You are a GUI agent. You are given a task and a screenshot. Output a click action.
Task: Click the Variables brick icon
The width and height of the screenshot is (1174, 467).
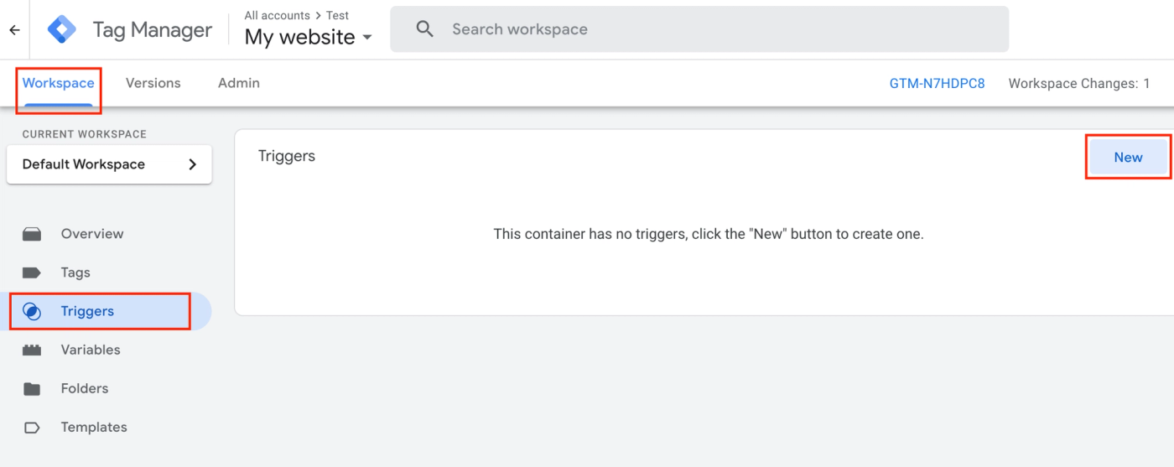tap(32, 350)
